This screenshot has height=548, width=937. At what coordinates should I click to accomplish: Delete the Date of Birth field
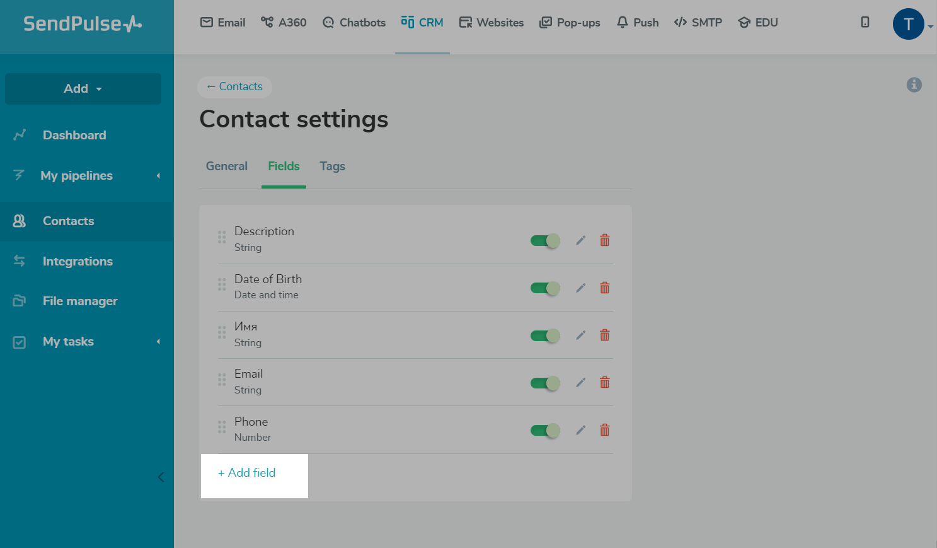point(605,288)
